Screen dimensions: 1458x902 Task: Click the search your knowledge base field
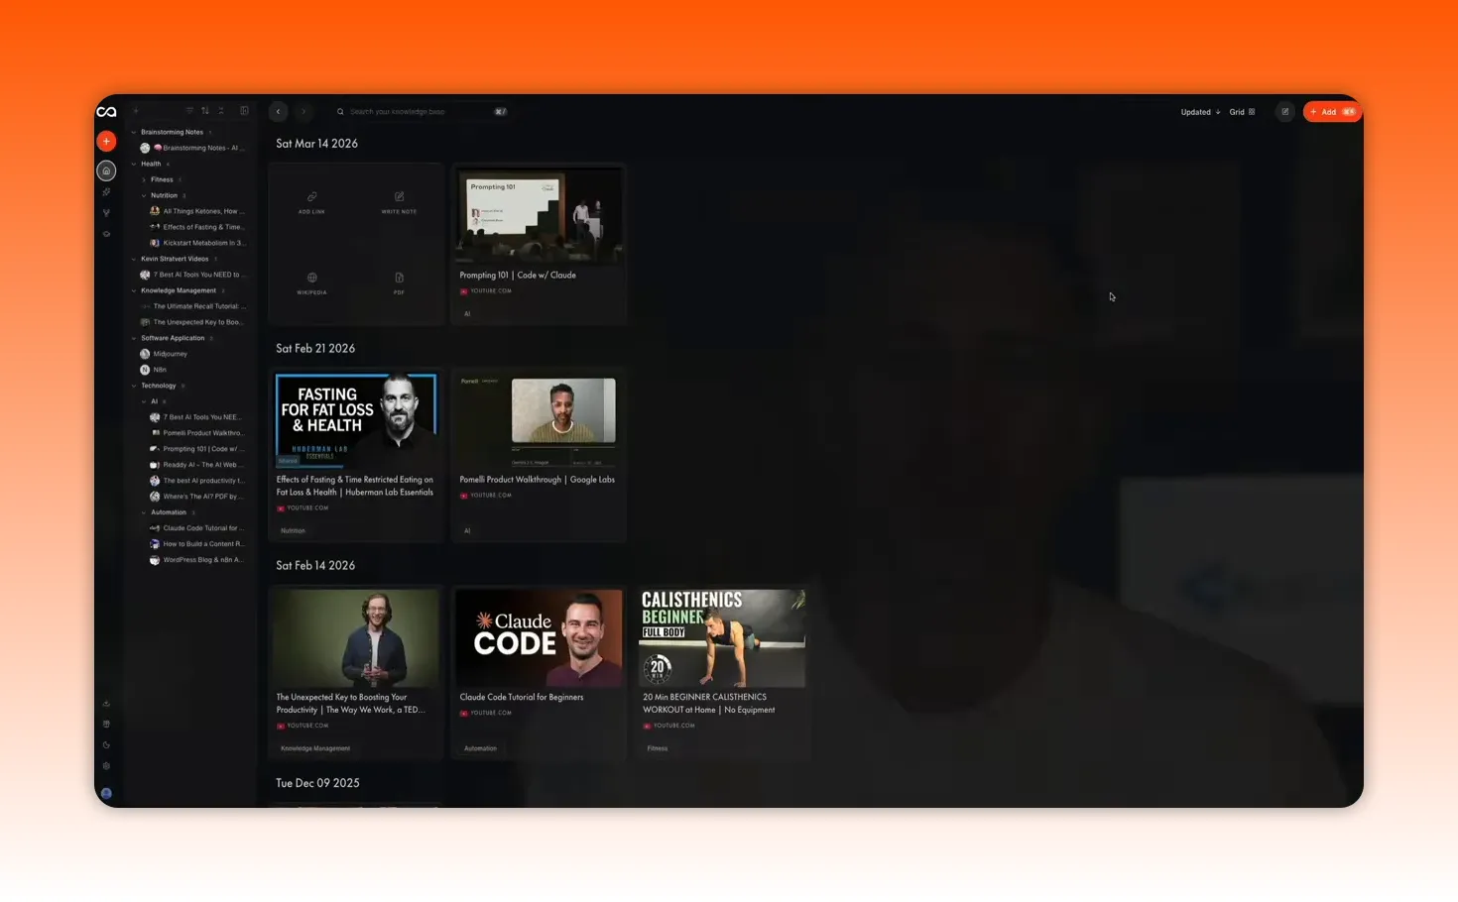pos(422,112)
